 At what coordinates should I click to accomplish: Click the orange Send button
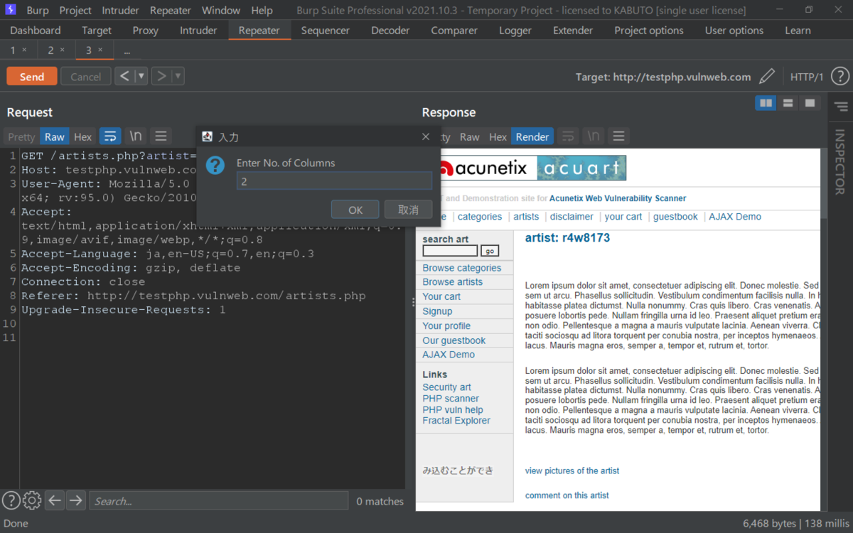click(32, 77)
